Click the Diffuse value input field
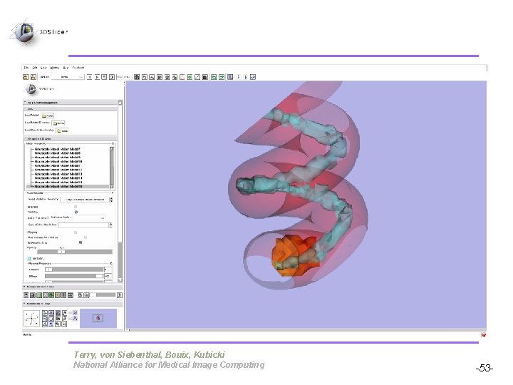 click(x=108, y=277)
